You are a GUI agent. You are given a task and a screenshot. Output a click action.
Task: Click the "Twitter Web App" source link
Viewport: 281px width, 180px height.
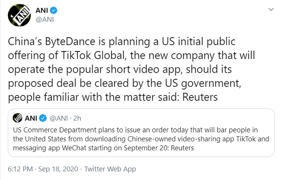click(x=110, y=169)
